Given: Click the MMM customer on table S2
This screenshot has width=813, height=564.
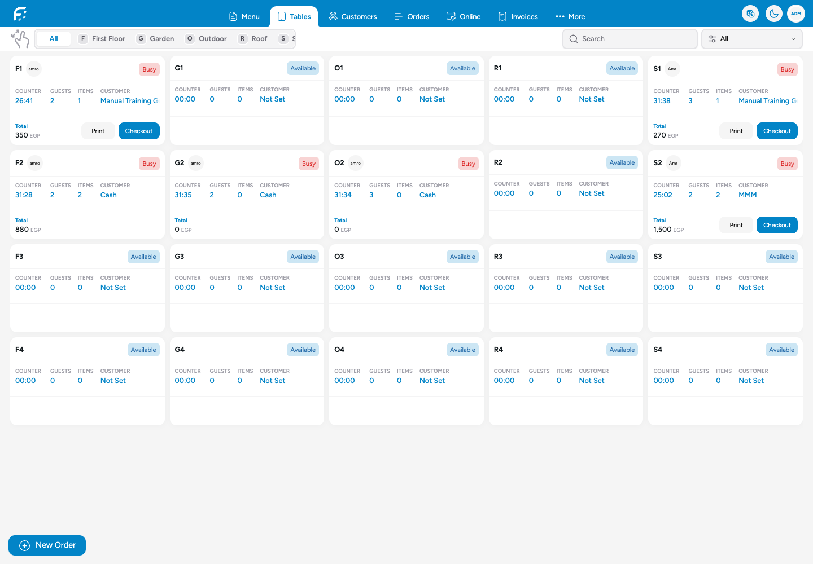Looking at the screenshot, I should (748, 195).
